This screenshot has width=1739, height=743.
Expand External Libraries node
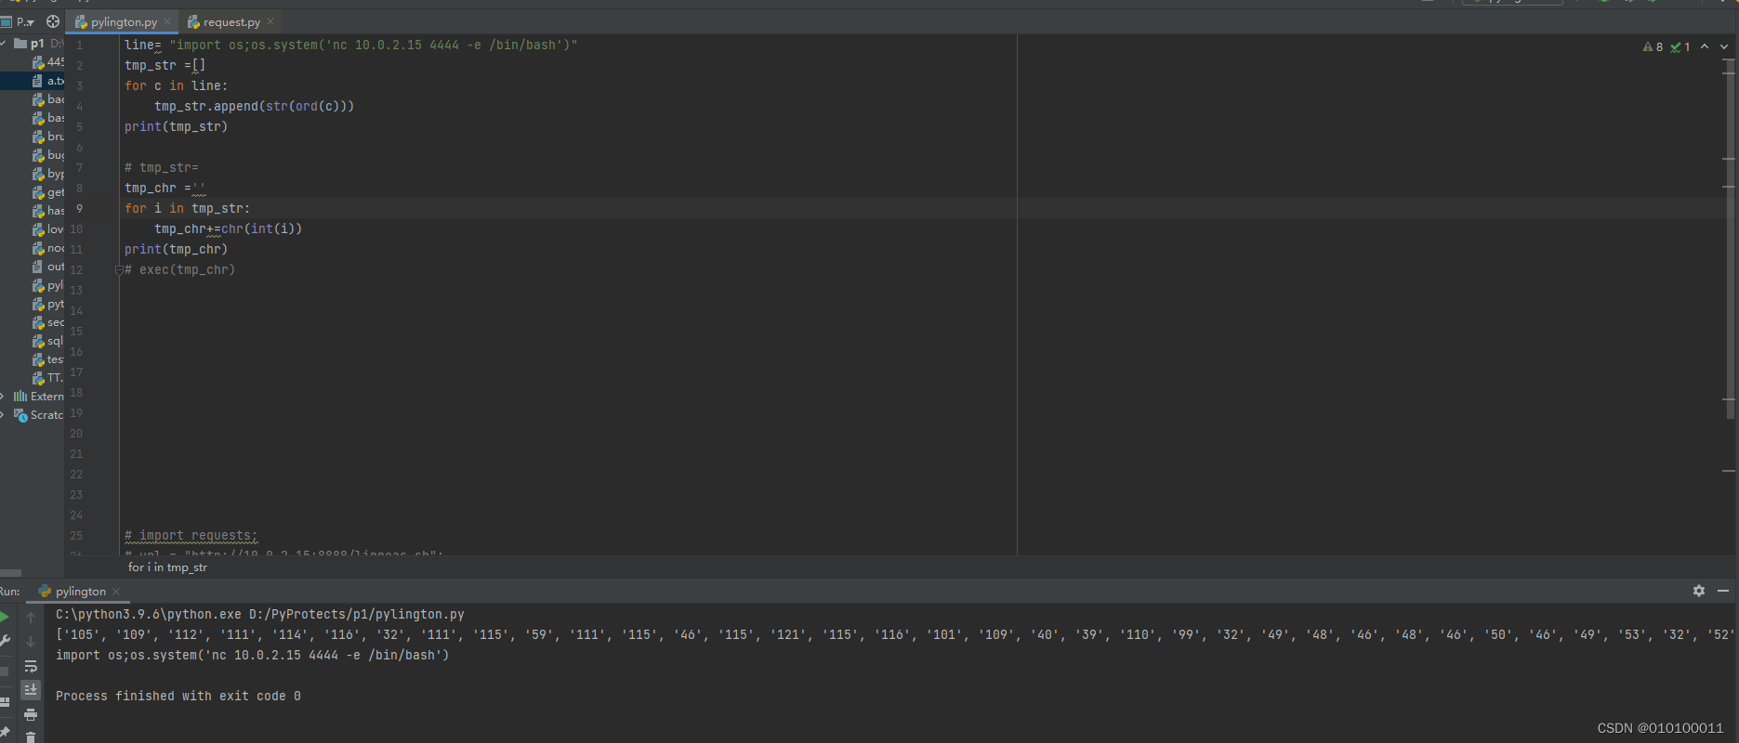[3, 397]
